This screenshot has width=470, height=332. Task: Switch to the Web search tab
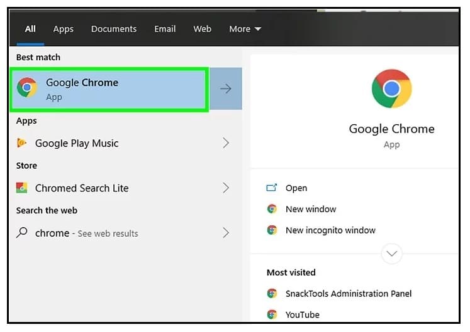coord(203,29)
